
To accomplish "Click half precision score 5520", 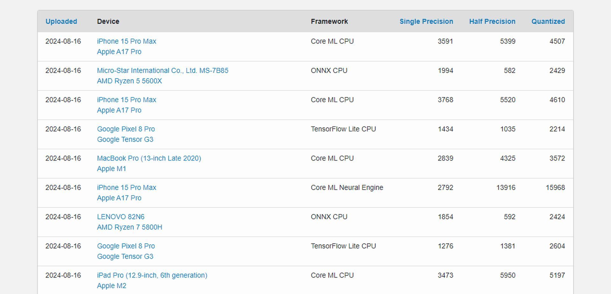I will (508, 100).
